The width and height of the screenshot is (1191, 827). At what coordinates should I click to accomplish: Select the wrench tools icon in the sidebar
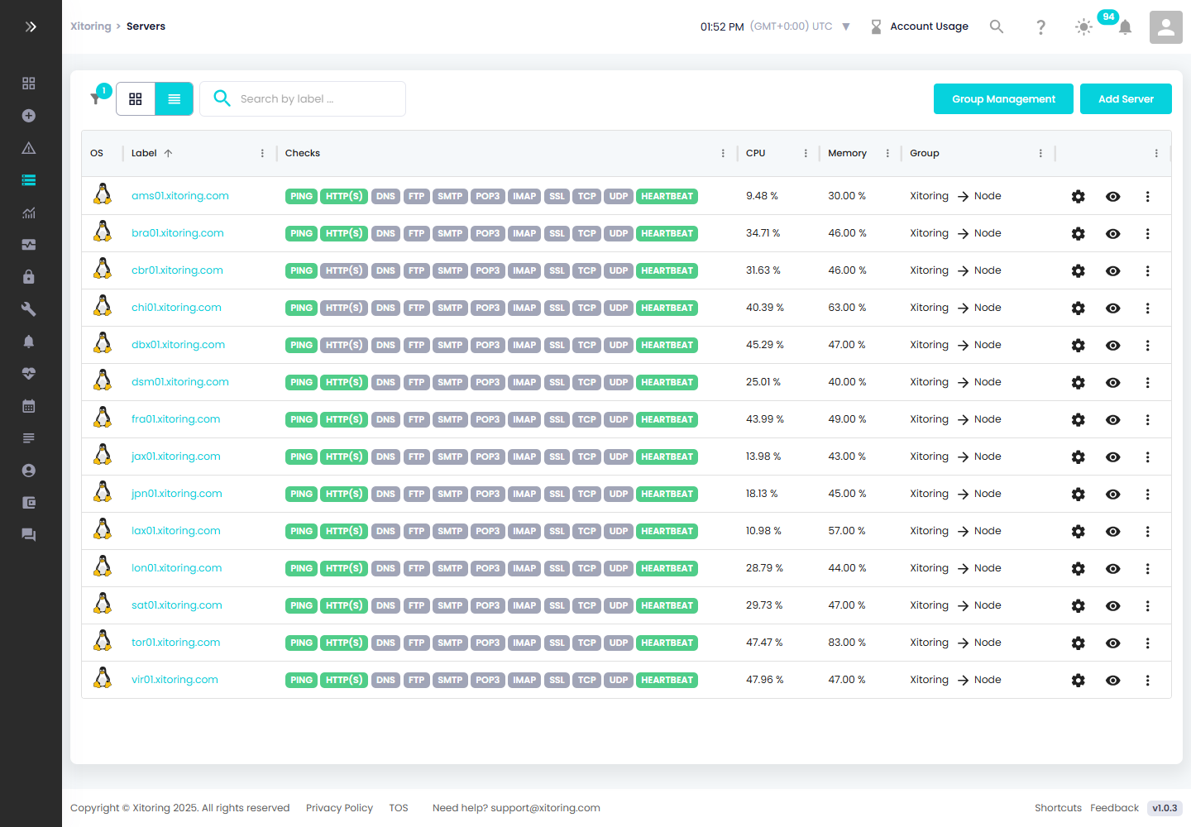29,308
